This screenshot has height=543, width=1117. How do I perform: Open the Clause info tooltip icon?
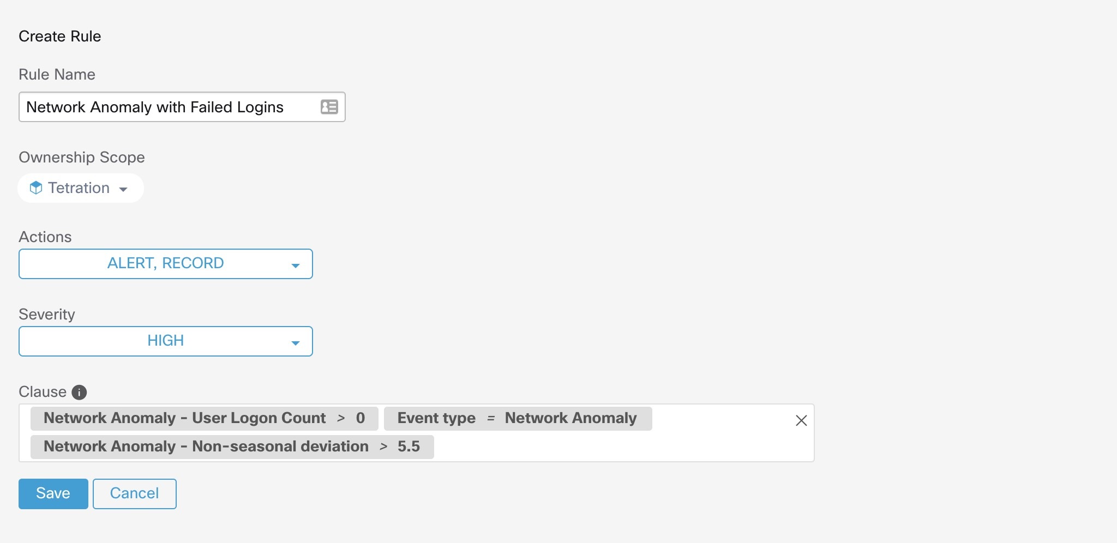coord(80,391)
